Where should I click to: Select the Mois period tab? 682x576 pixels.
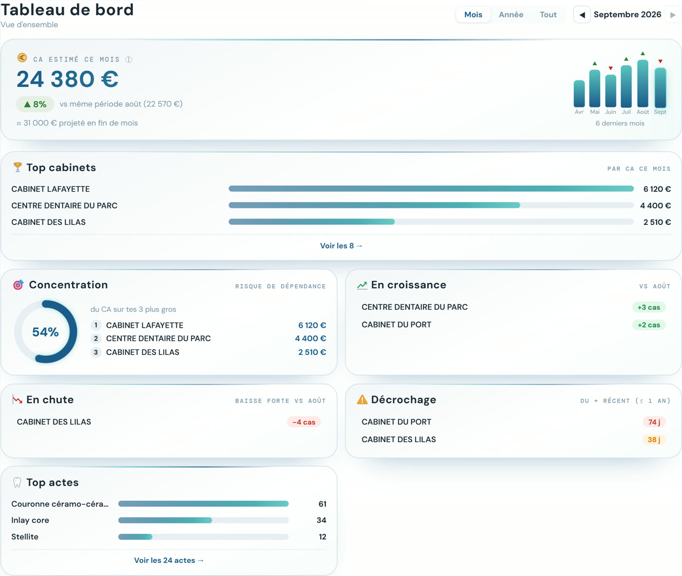[x=473, y=15]
